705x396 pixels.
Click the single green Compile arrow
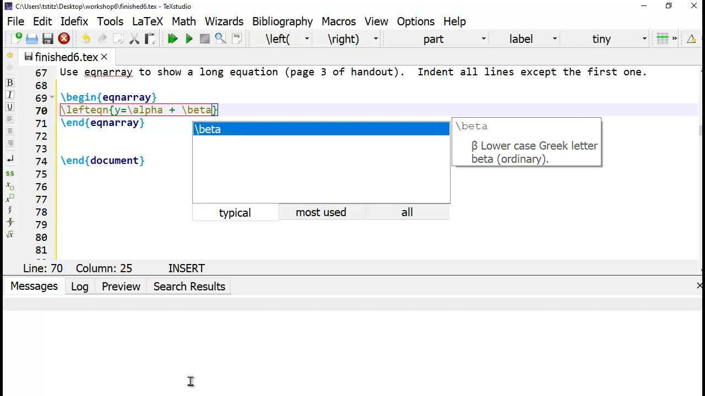click(x=189, y=38)
